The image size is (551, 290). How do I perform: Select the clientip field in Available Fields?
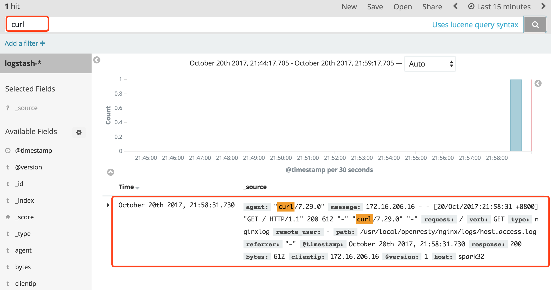point(25,284)
